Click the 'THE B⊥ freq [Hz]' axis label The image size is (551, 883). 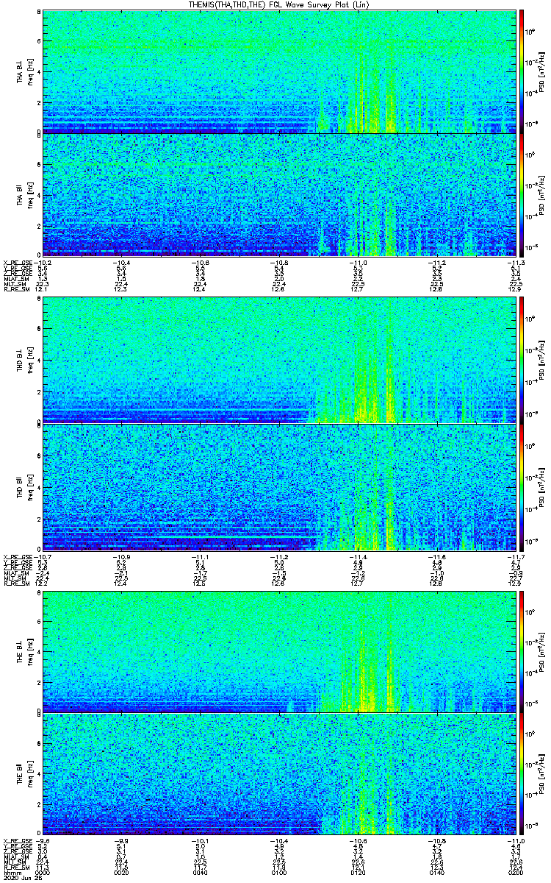[25, 651]
